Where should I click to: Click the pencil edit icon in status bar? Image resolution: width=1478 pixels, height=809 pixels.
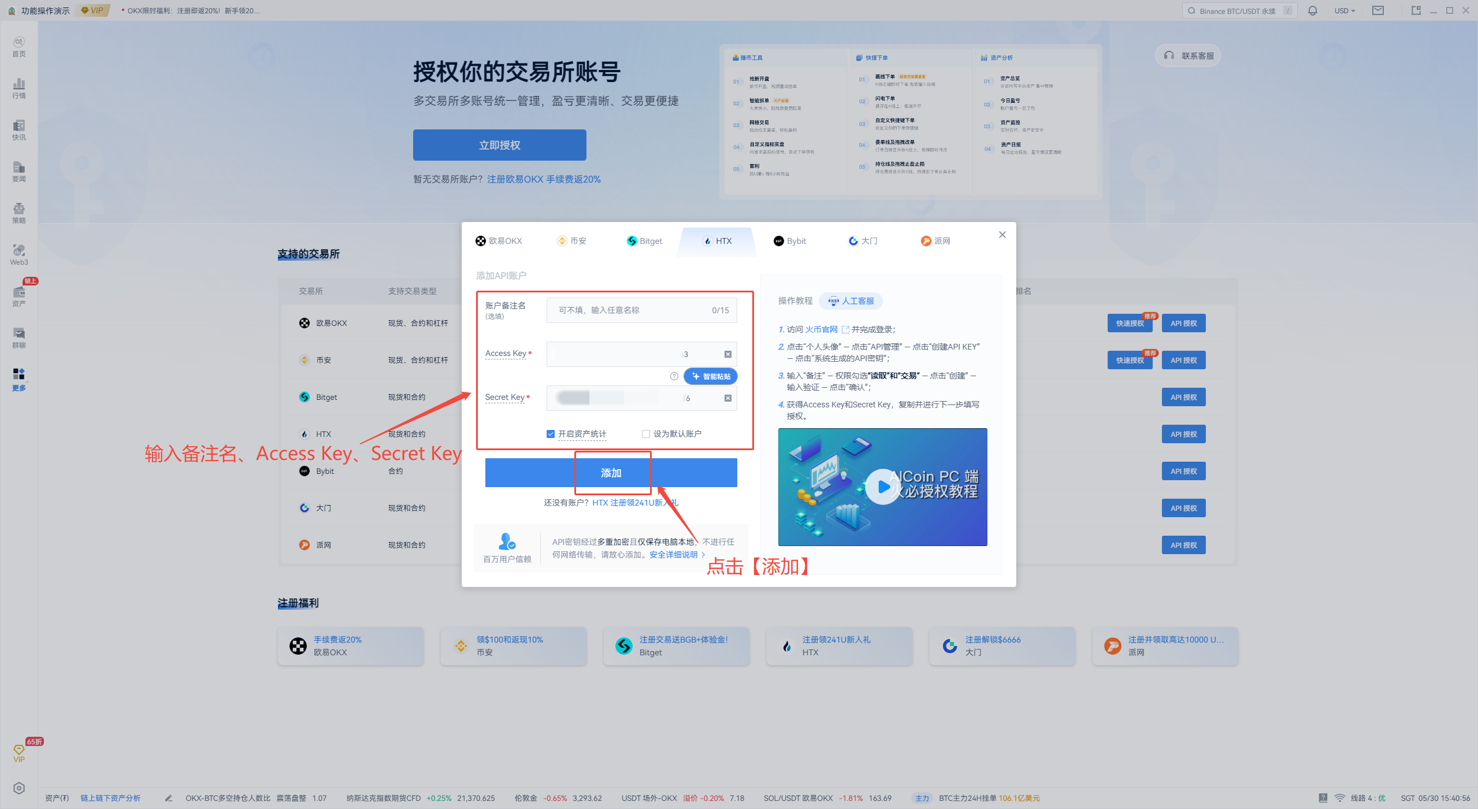coord(169,798)
